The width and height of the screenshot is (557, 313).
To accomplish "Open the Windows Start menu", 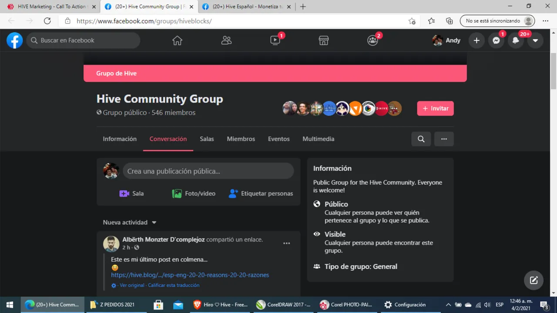I will point(10,305).
